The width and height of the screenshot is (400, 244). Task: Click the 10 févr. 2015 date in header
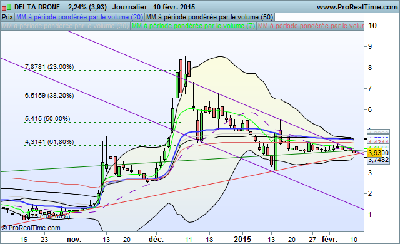(174, 7)
